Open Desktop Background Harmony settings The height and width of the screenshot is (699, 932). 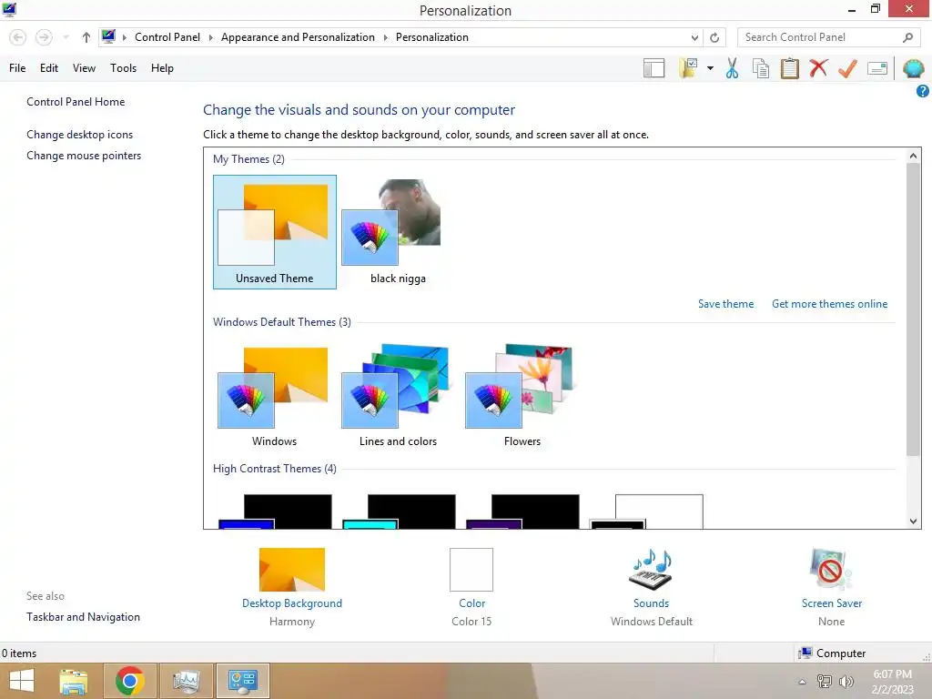click(292, 587)
